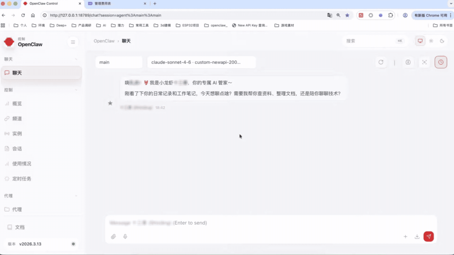The height and width of the screenshot is (255, 454).
Task: Click the microphone voice input icon
Action: coord(125,237)
